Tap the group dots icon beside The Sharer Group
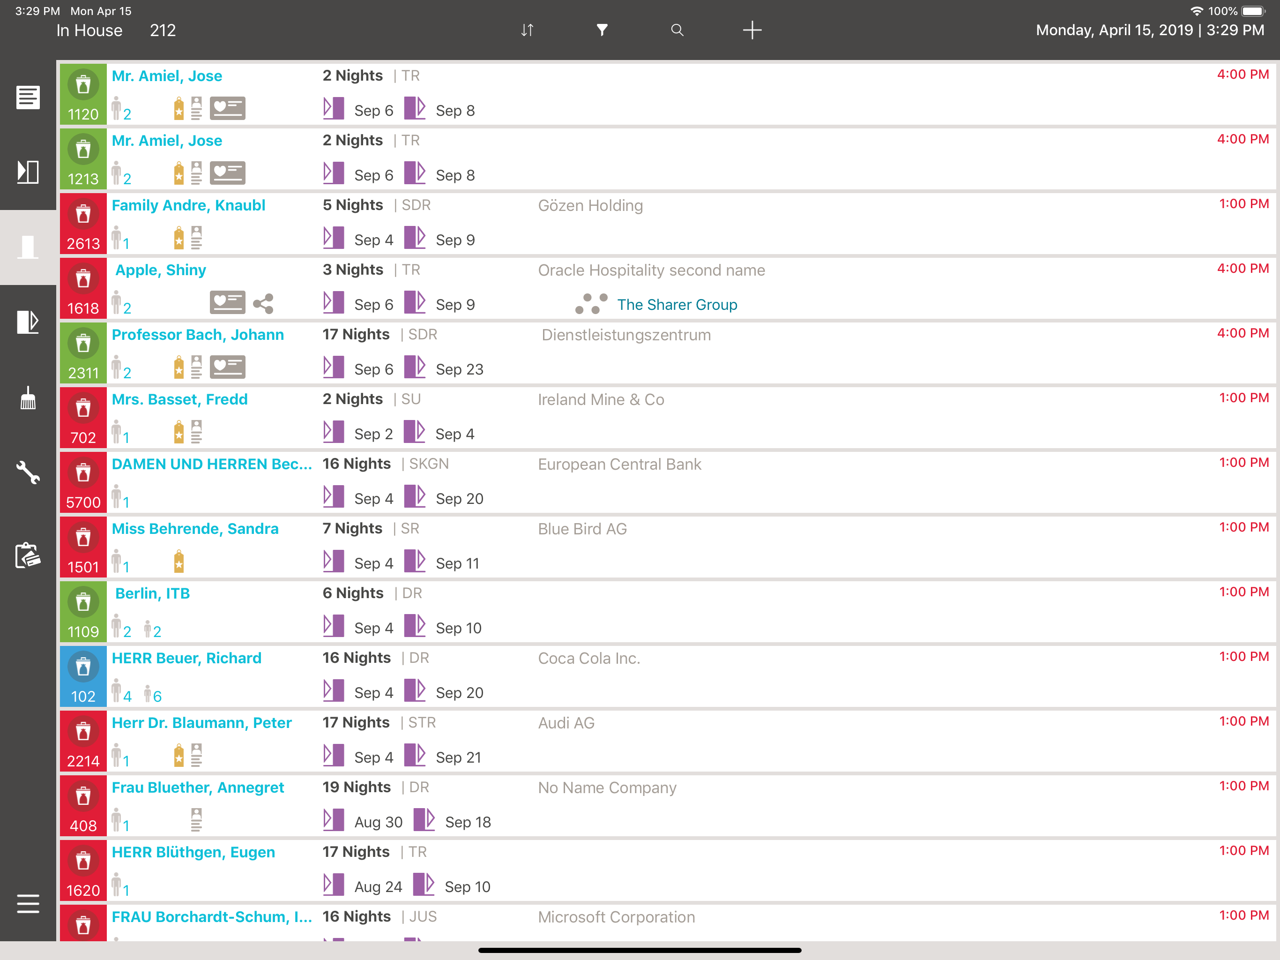1280x960 pixels. 591,303
